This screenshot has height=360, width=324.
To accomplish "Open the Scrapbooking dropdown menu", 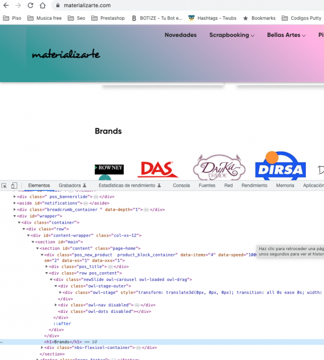I will (x=232, y=35).
